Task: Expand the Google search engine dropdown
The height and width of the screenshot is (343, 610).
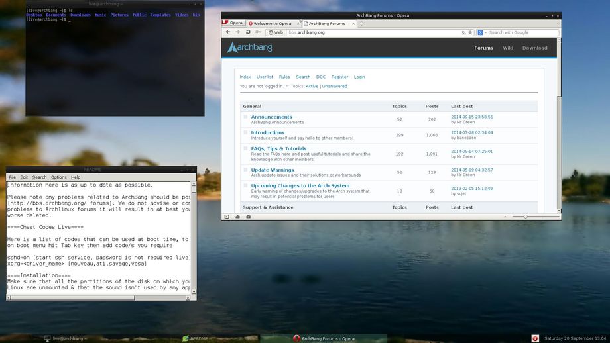Action: (x=483, y=32)
